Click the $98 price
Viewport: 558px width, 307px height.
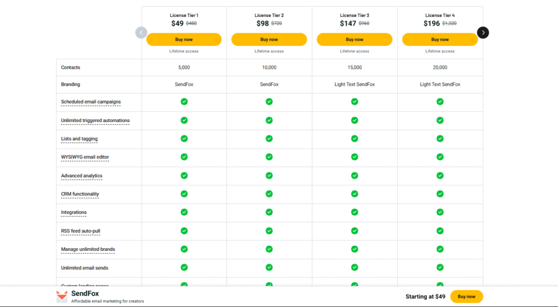pyautogui.click(x=263, y=23)
